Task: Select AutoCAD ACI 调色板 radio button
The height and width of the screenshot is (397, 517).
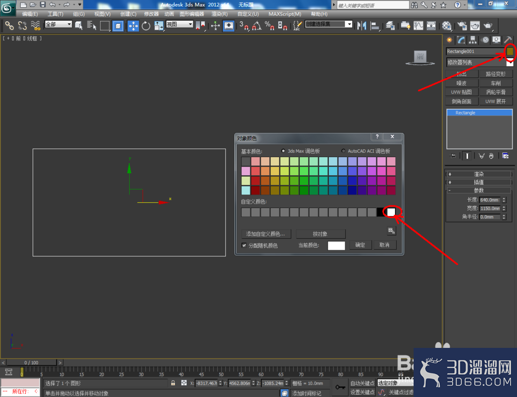Action: (343, 151)
